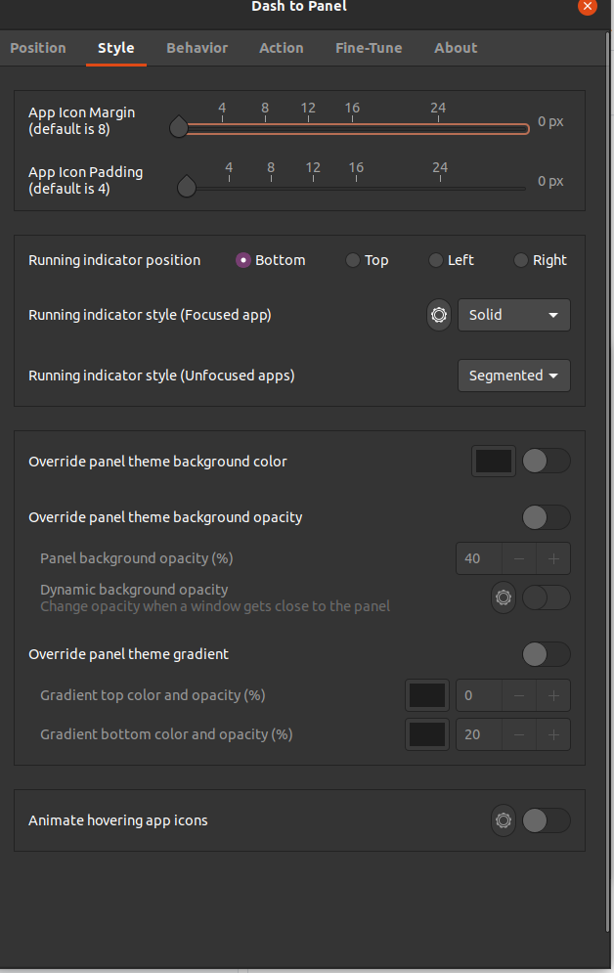Click the vertical scrollbar on the right
The image size is (614, 973).
click(x=608, y=482)
